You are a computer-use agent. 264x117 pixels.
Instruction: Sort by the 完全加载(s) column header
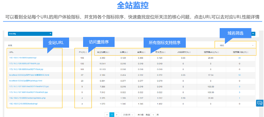click(103, 52)
